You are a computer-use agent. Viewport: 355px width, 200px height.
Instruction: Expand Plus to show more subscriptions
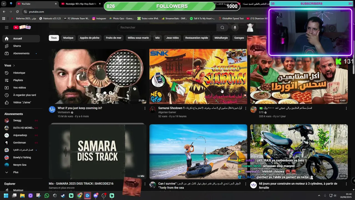21,172
